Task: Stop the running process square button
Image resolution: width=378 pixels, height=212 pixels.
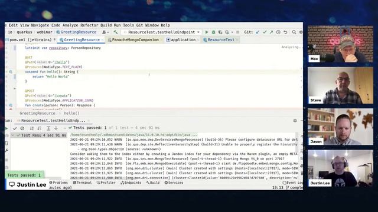Action: 237,32
